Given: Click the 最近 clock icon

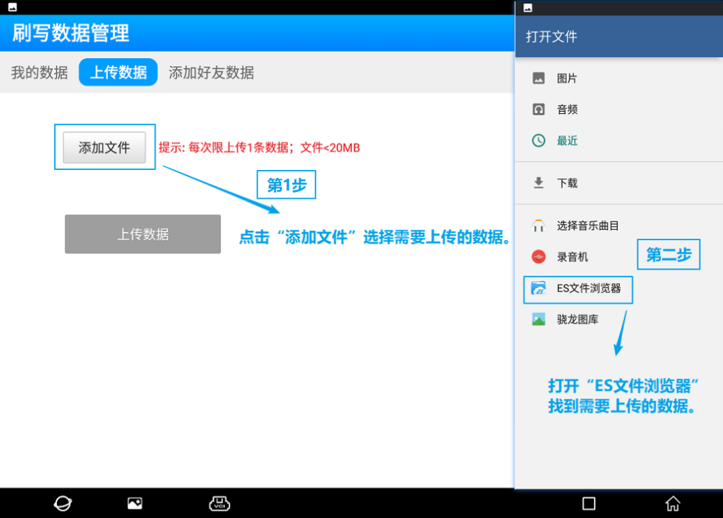Looking at the screenshot, I should pyautogui.click(x=538, y=141).
